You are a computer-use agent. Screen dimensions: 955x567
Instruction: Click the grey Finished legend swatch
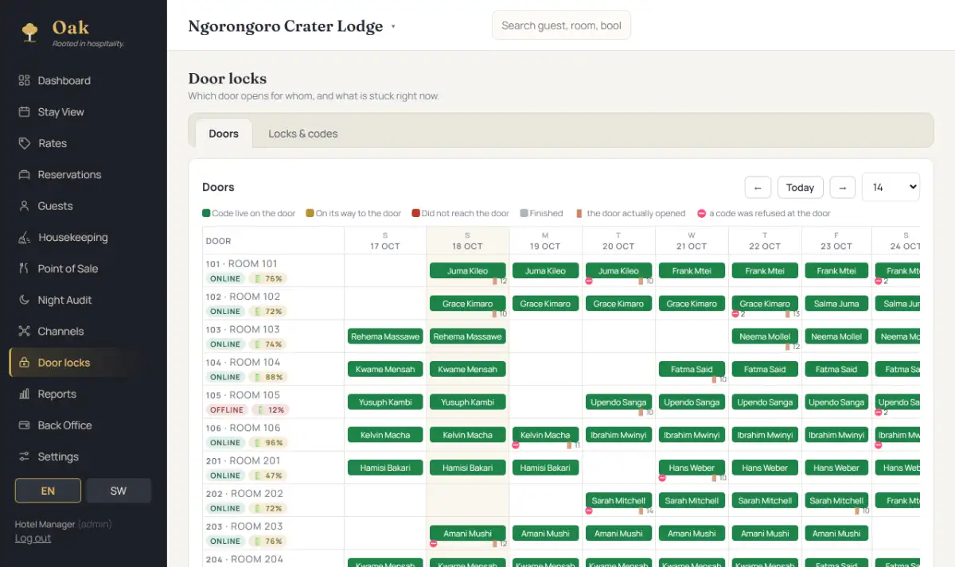pos(524,213)
